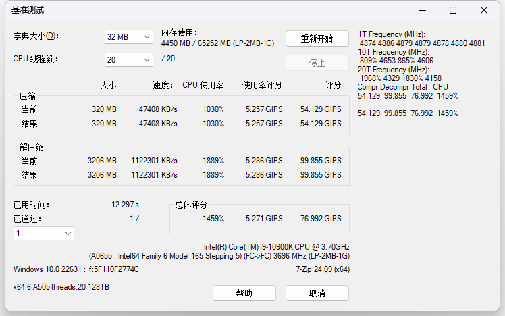Maximize the 基准测试 window

click(453, 10)
